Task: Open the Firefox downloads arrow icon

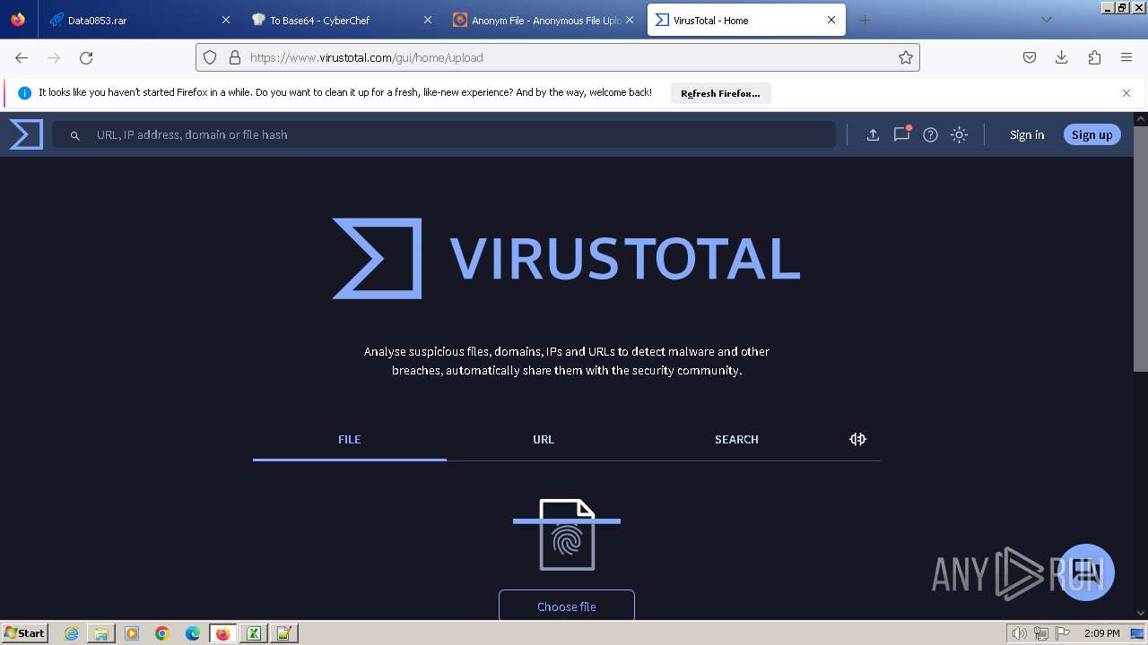Action: pos(1062,57)
